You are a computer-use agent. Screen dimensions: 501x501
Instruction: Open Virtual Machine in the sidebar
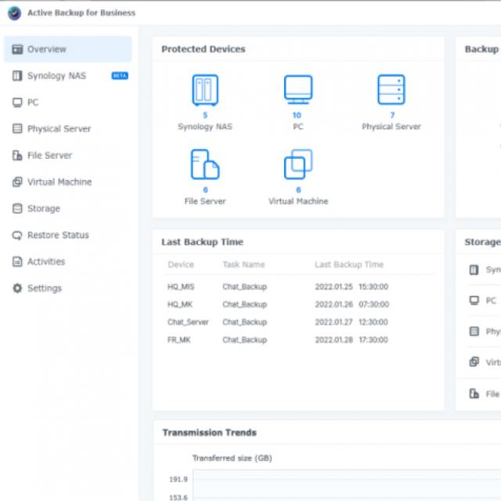pyautogui.click(x=68, y=182)
